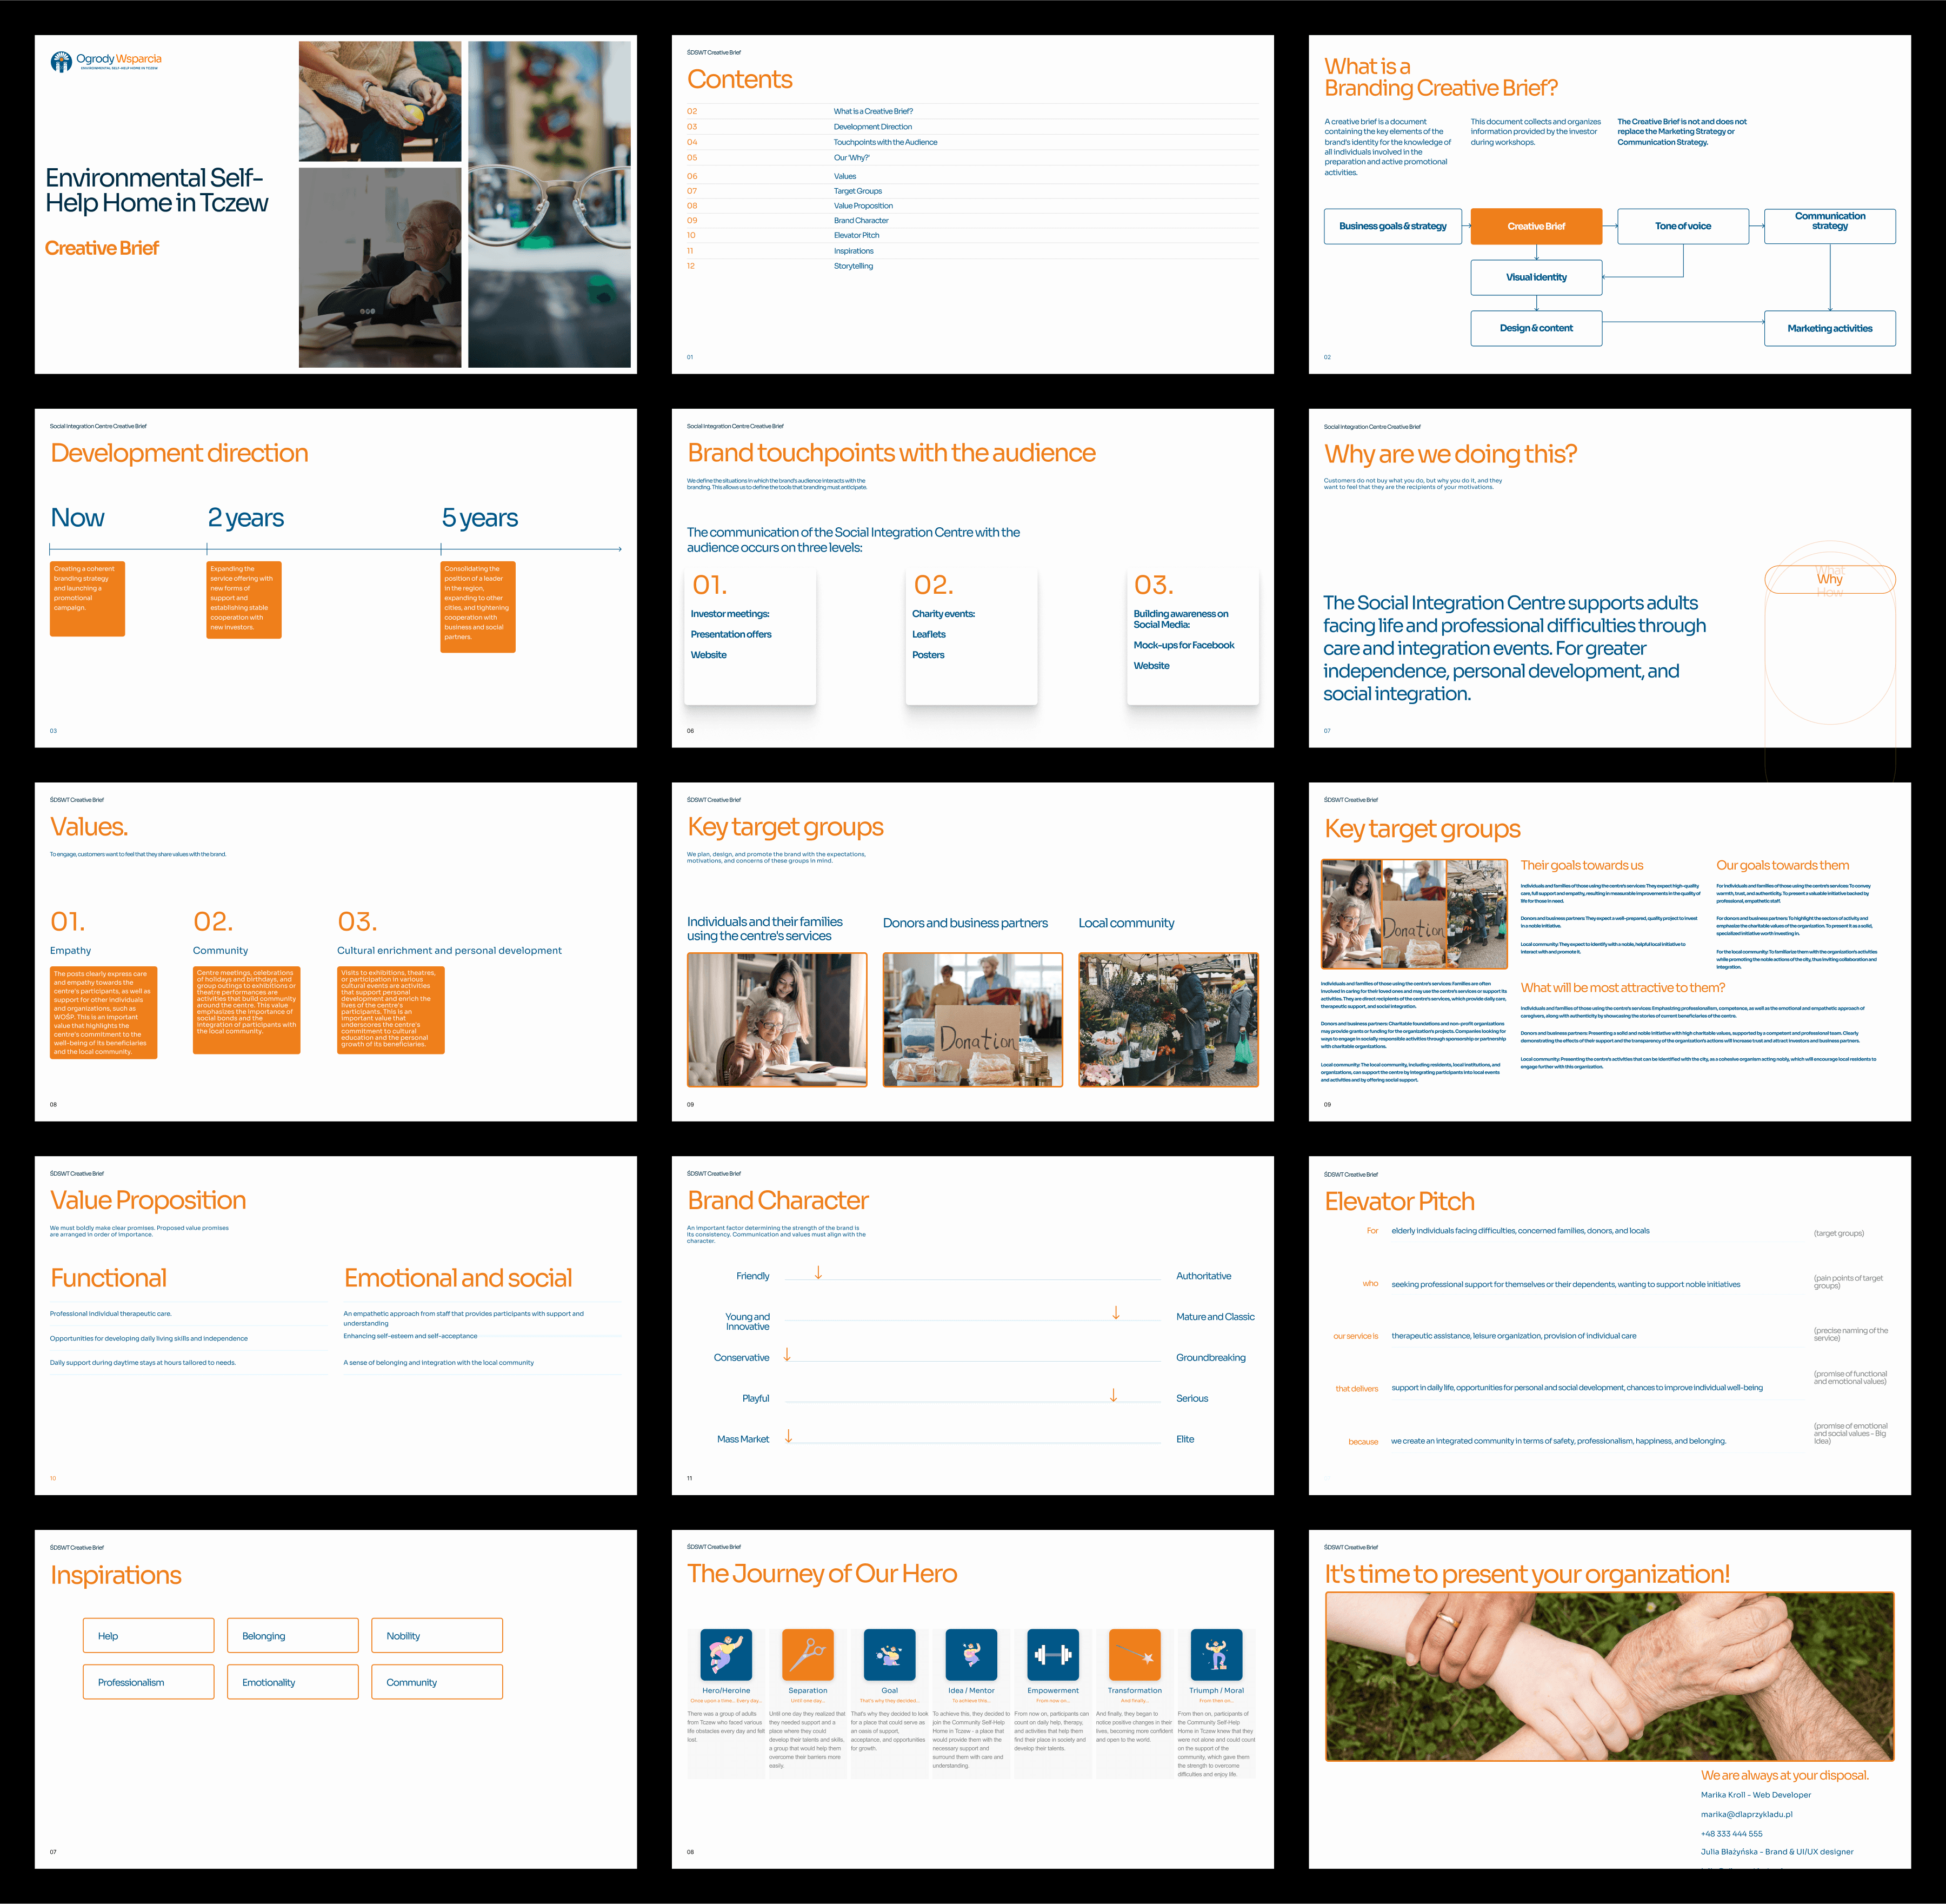Click the Hero/Heroine flying character icon
The height and width of the screenshot is (1904, 1946).
[725, 1654]
